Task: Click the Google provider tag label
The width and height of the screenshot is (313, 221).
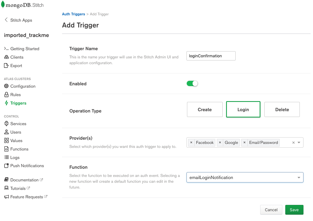Action: click(231, 142)
